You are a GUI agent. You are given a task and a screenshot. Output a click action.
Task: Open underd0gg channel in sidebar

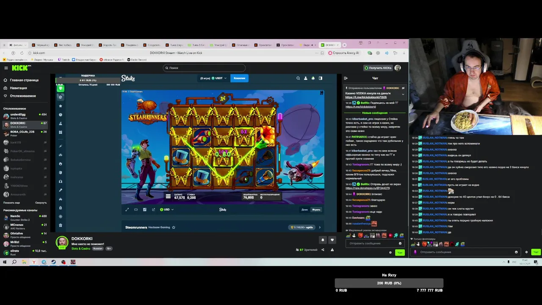coord(25,116)
